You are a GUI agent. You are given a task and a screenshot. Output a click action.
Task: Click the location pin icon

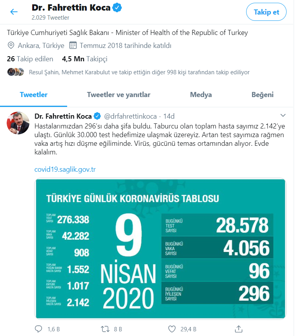click(x=11, y=46)
